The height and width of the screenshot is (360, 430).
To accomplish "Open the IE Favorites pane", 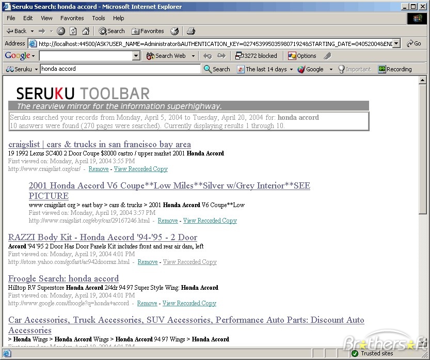I will (148, 31).
